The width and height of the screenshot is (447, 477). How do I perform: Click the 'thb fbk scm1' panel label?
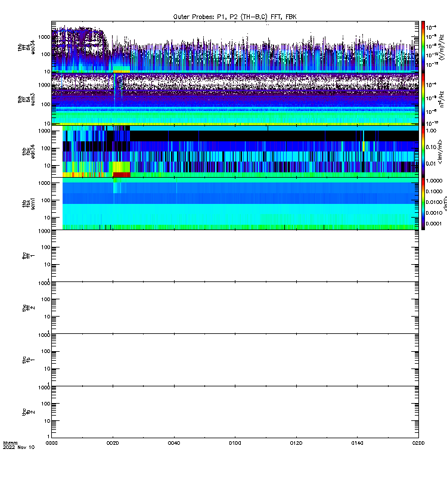pyautogui.click(x=29, y=203)
